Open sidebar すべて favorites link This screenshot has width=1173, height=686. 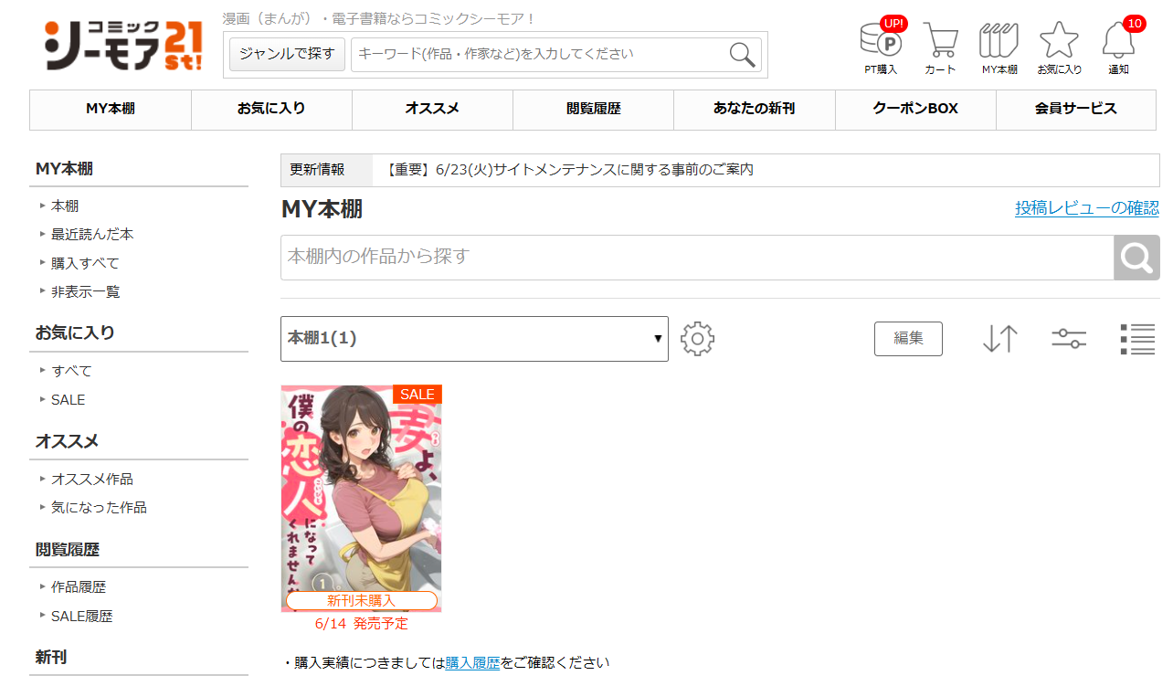pos(71,372)
